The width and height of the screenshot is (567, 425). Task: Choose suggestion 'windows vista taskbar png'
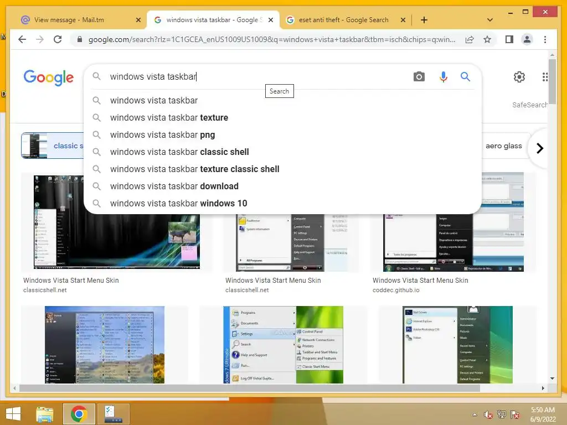[x=282, y=135]
